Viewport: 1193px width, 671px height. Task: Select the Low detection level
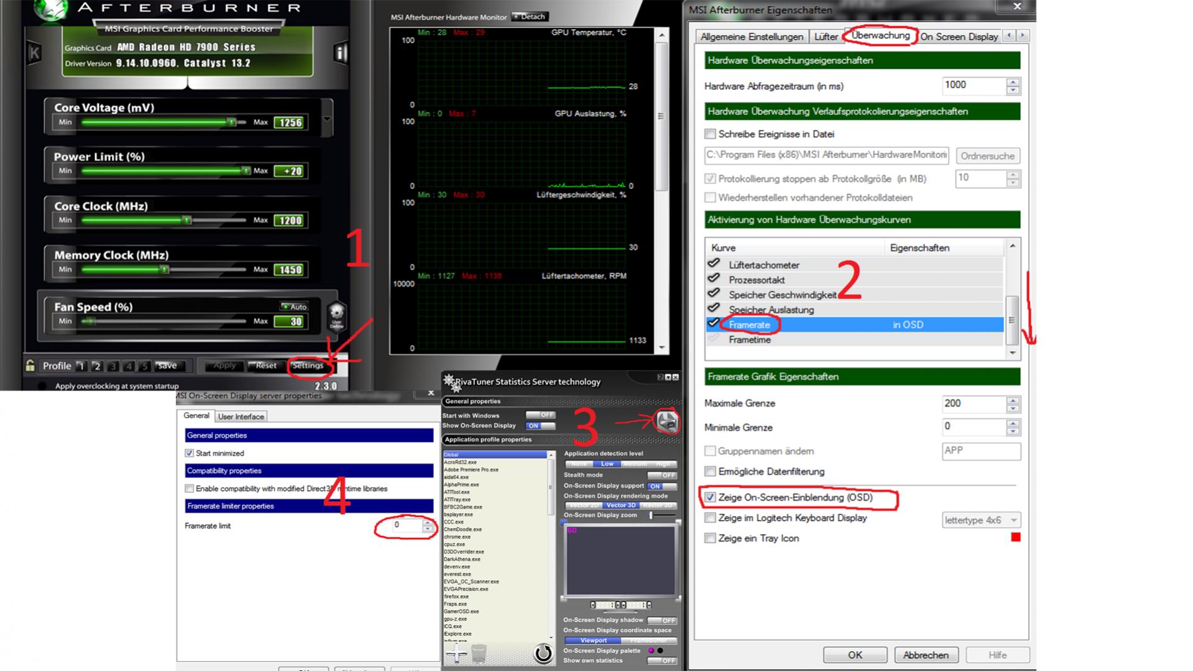point(607,464)
